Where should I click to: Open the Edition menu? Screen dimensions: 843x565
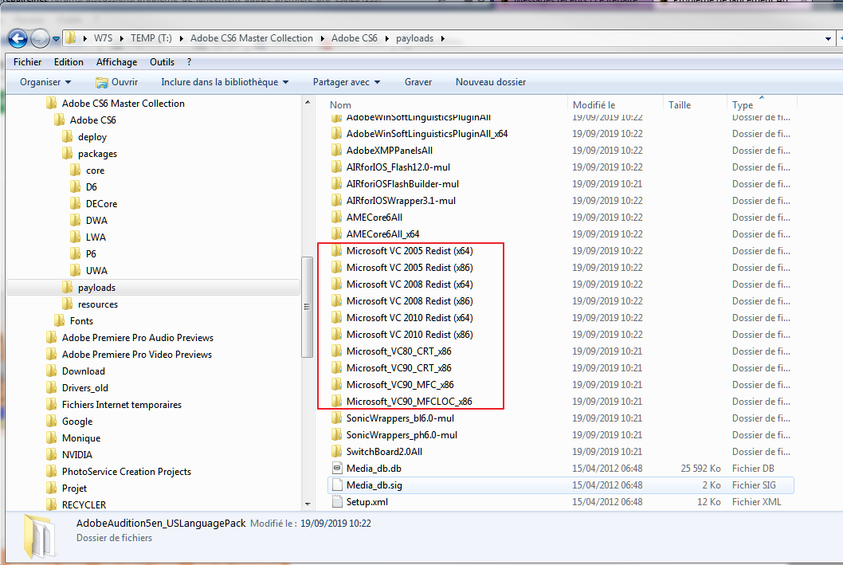pos(69,62)
